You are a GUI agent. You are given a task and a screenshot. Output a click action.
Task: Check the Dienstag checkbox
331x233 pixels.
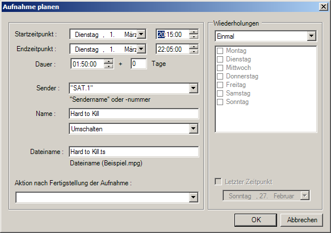coord(220,59)
